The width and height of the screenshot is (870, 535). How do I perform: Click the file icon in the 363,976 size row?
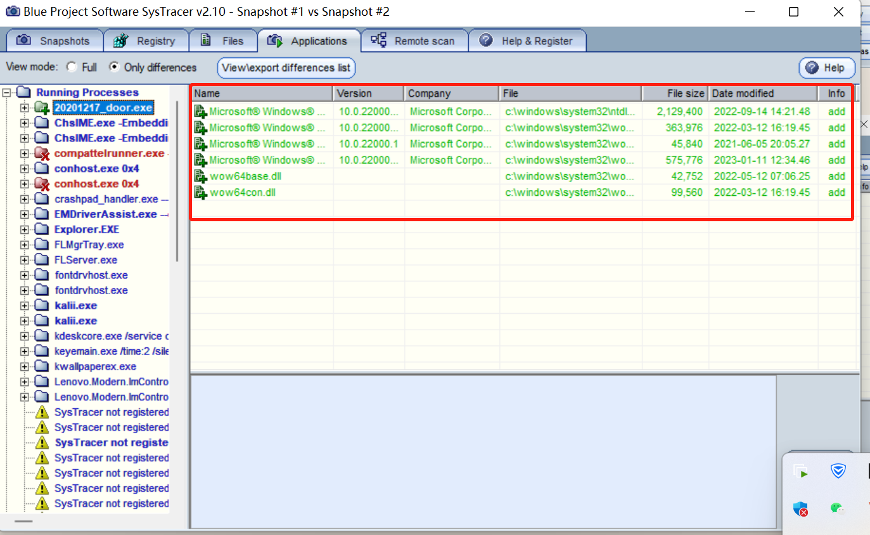pyautogui.click(x=201, y=128)
